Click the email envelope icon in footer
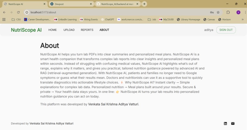The width and height of the screenshot is (247, 130). click(233, 124)
